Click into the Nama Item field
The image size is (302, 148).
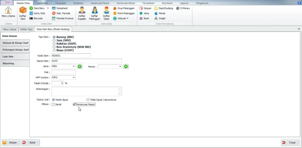tap(86, 61)
